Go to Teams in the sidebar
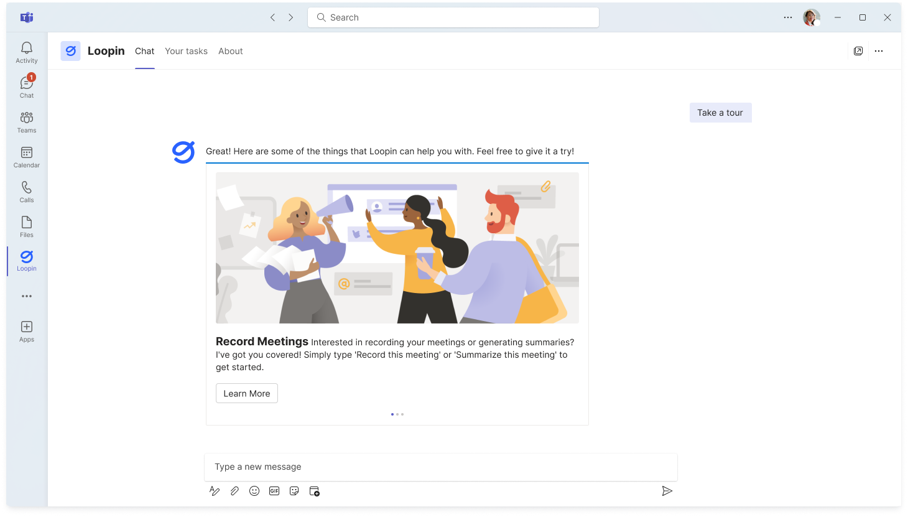Image resolution: width=908 pixels, height=517 pixels. [27, 122]
